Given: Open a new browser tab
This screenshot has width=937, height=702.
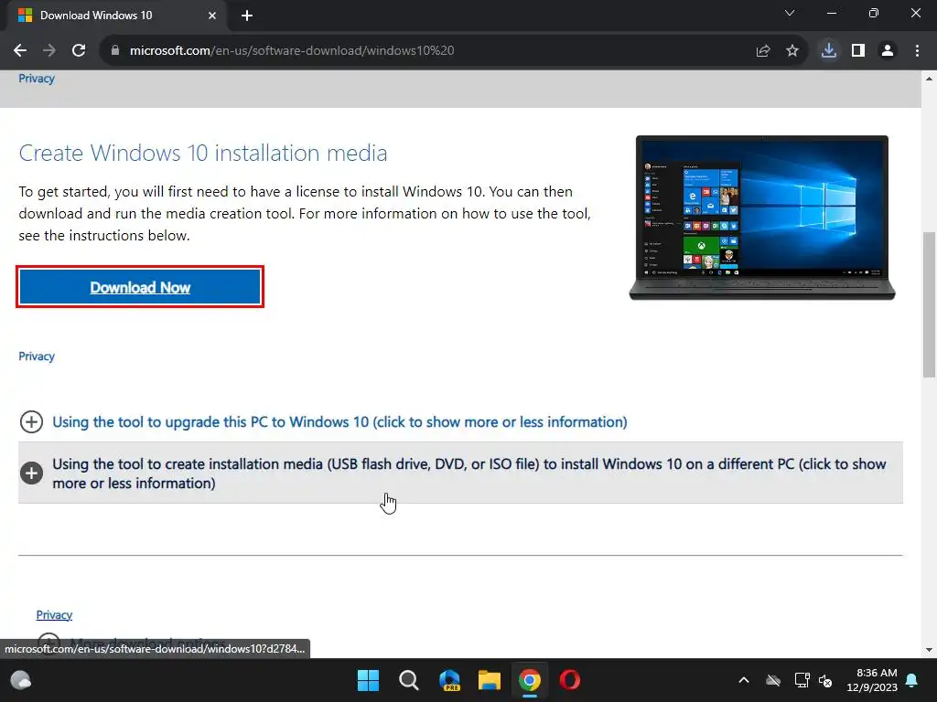Looking at the screenshot, I should (x=247, y=16).
